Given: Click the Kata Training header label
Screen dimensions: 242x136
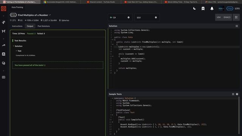Looking at the screenshot, I should pos(17,7).
